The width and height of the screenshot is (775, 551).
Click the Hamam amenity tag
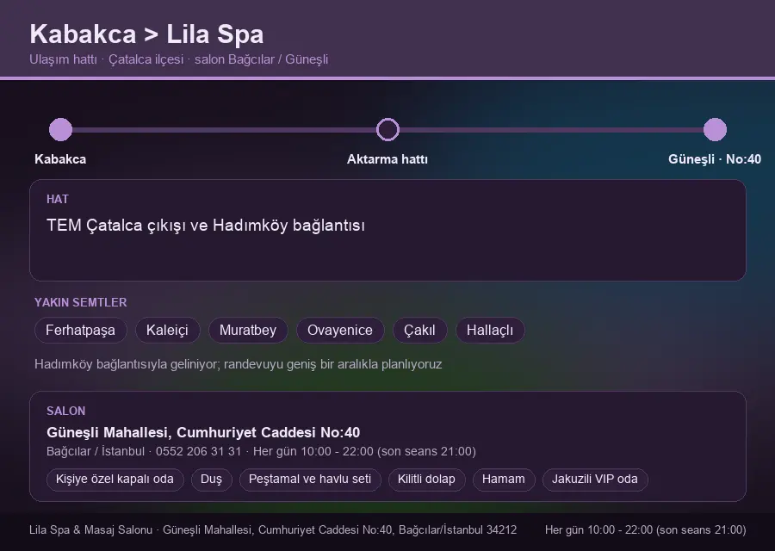click(504, 480)
